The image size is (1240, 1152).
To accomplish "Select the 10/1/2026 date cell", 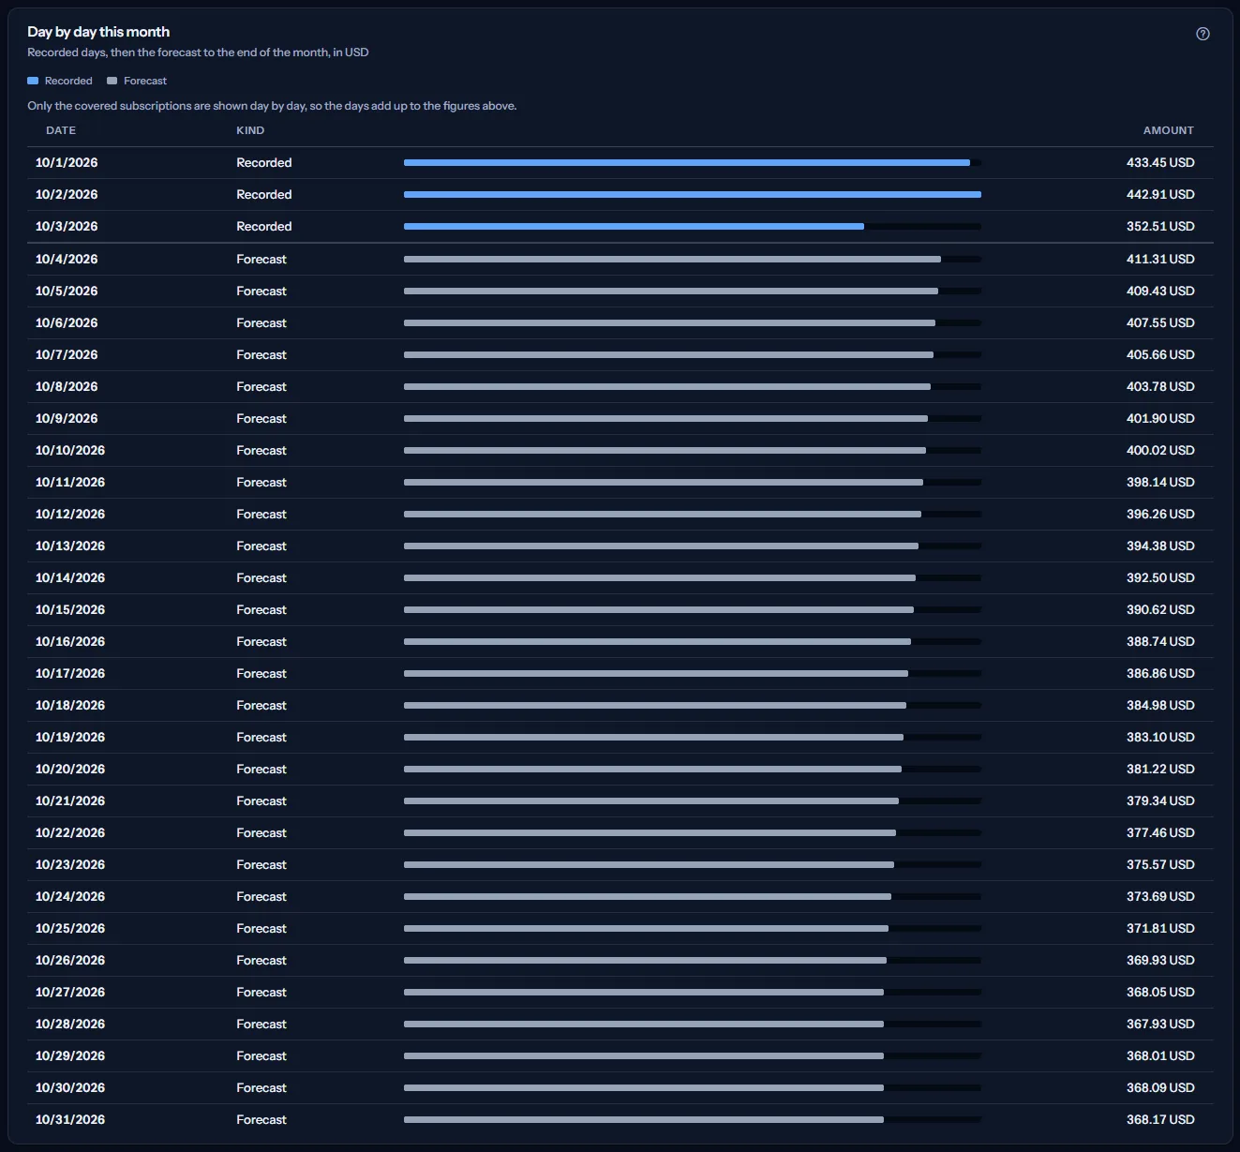I will 67,162.
